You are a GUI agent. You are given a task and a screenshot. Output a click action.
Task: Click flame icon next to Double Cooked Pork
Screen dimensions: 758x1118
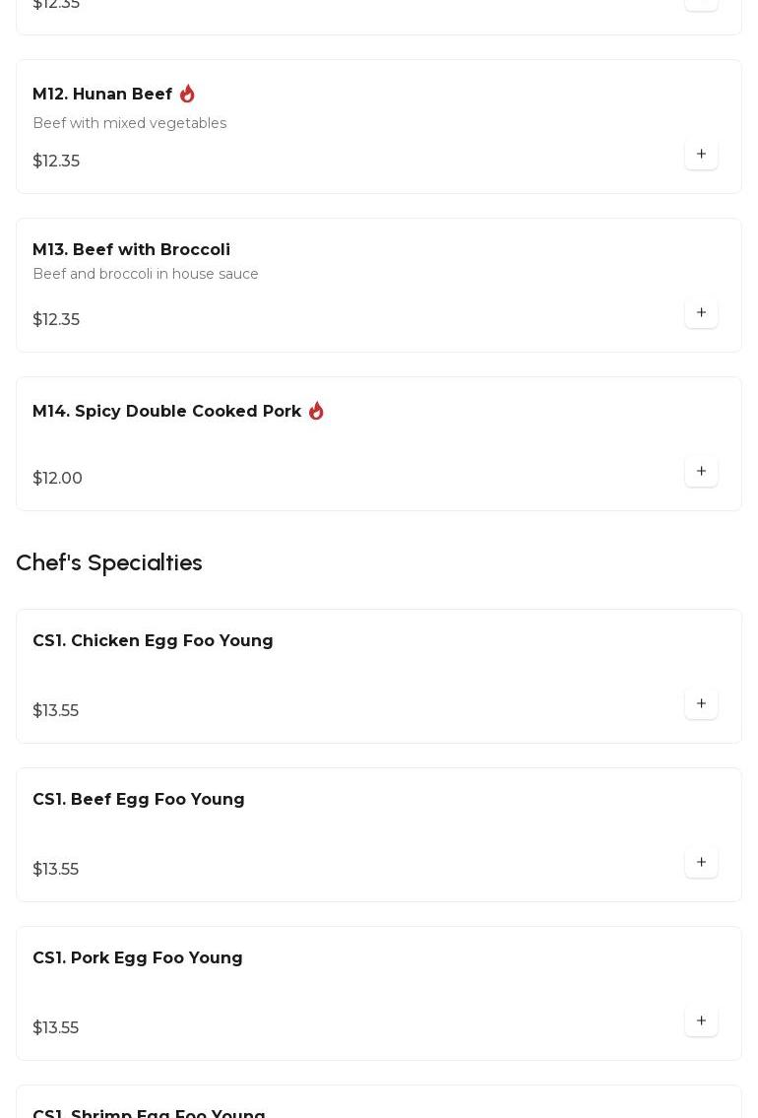coord(316,411)
